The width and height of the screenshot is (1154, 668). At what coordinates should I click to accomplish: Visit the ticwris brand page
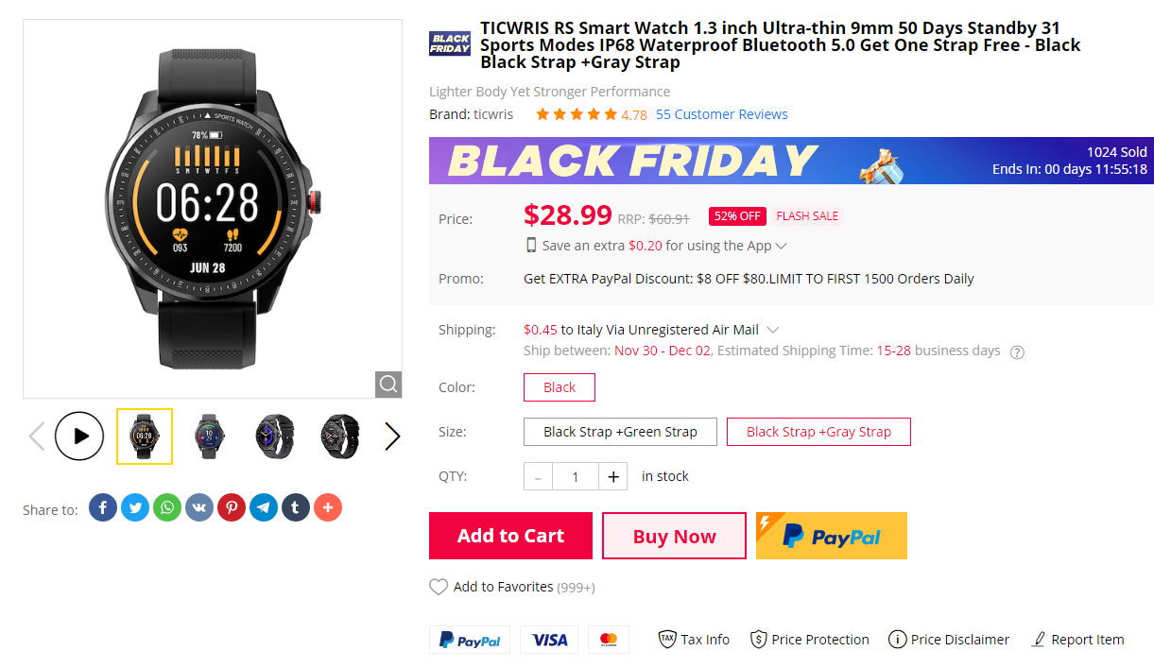pyautogui.click(x=493, y=113)
